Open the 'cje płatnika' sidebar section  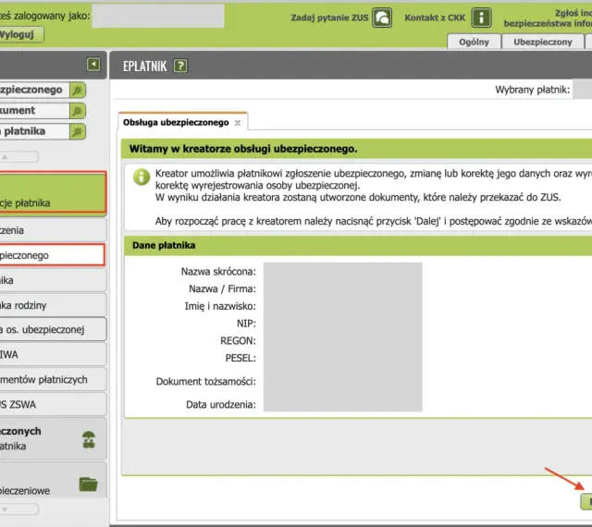click(x=53, y=192)
